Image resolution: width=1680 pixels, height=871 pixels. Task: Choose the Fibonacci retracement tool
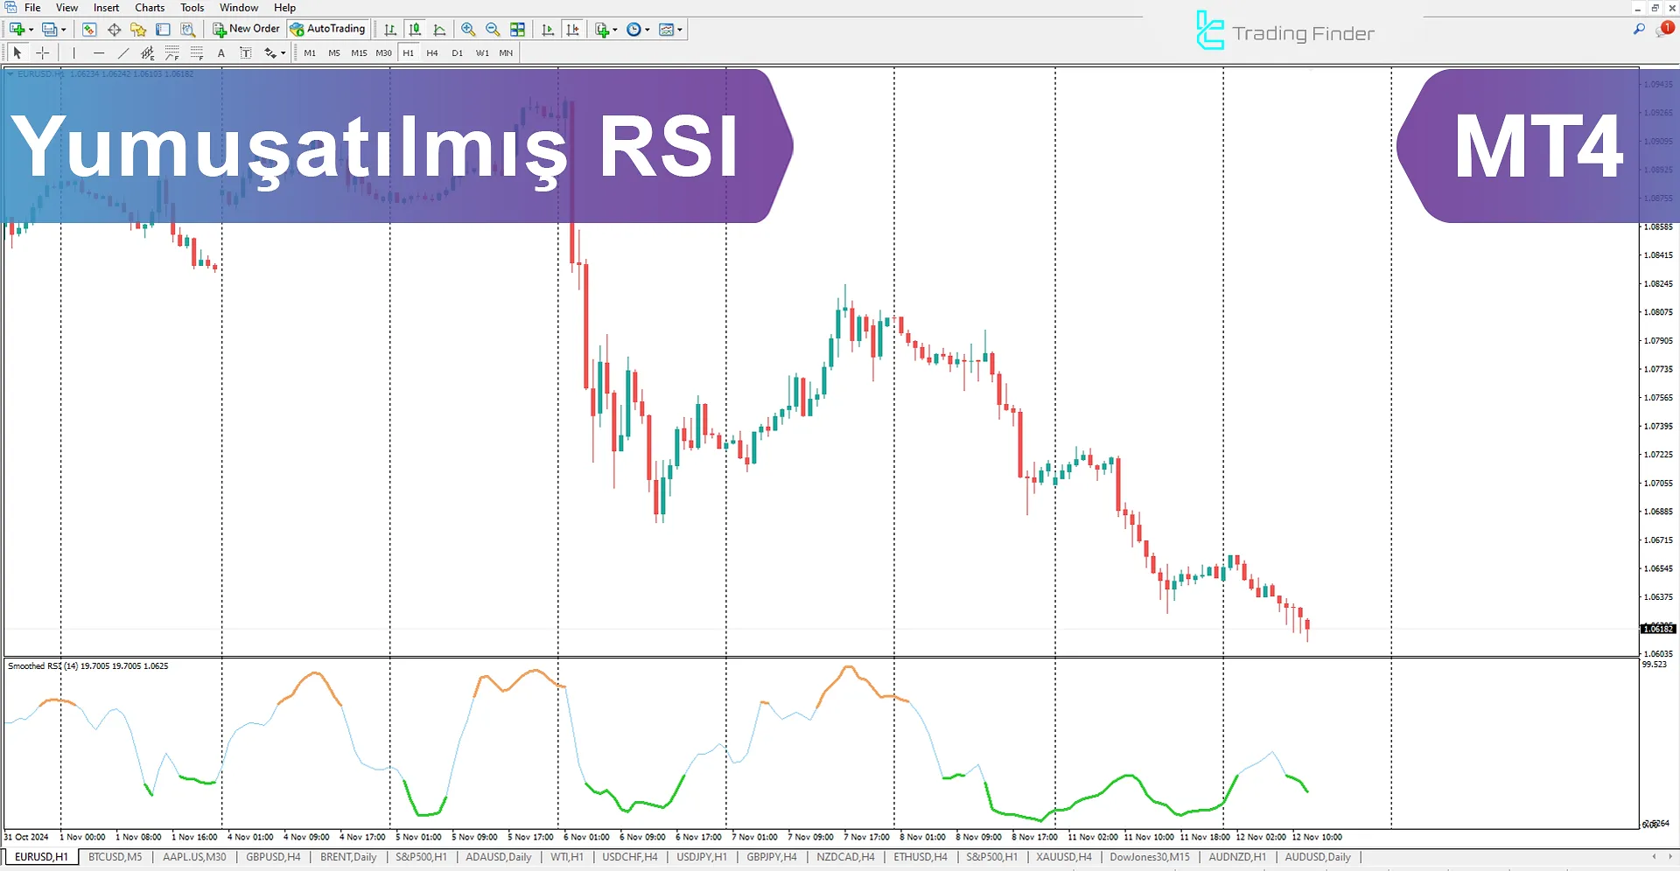point(171,52)
